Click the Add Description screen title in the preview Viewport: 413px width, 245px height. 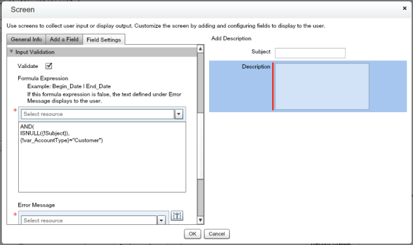click(231, 38)
